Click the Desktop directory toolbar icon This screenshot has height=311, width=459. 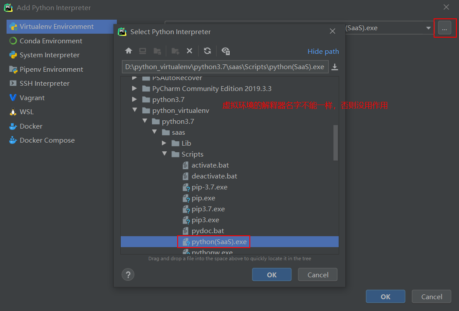coord(143,51)
